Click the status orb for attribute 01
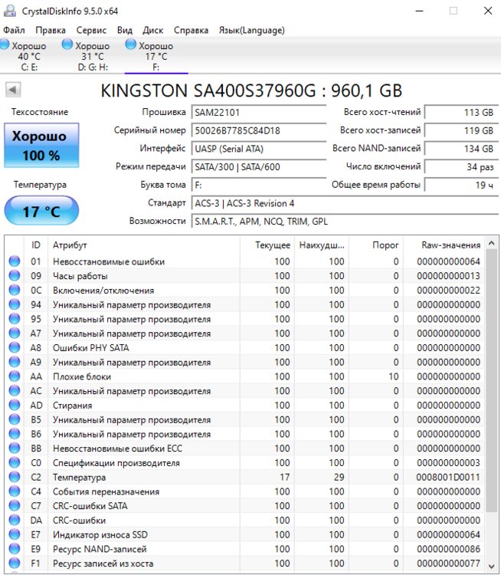The width and height of the screenshot is (501, 575). [x=14, y=261]
